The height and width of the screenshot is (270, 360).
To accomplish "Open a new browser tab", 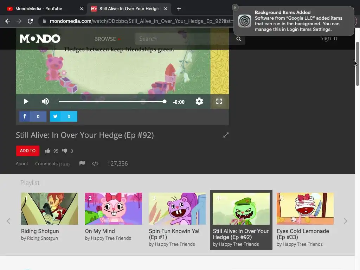I will point(179,9).
